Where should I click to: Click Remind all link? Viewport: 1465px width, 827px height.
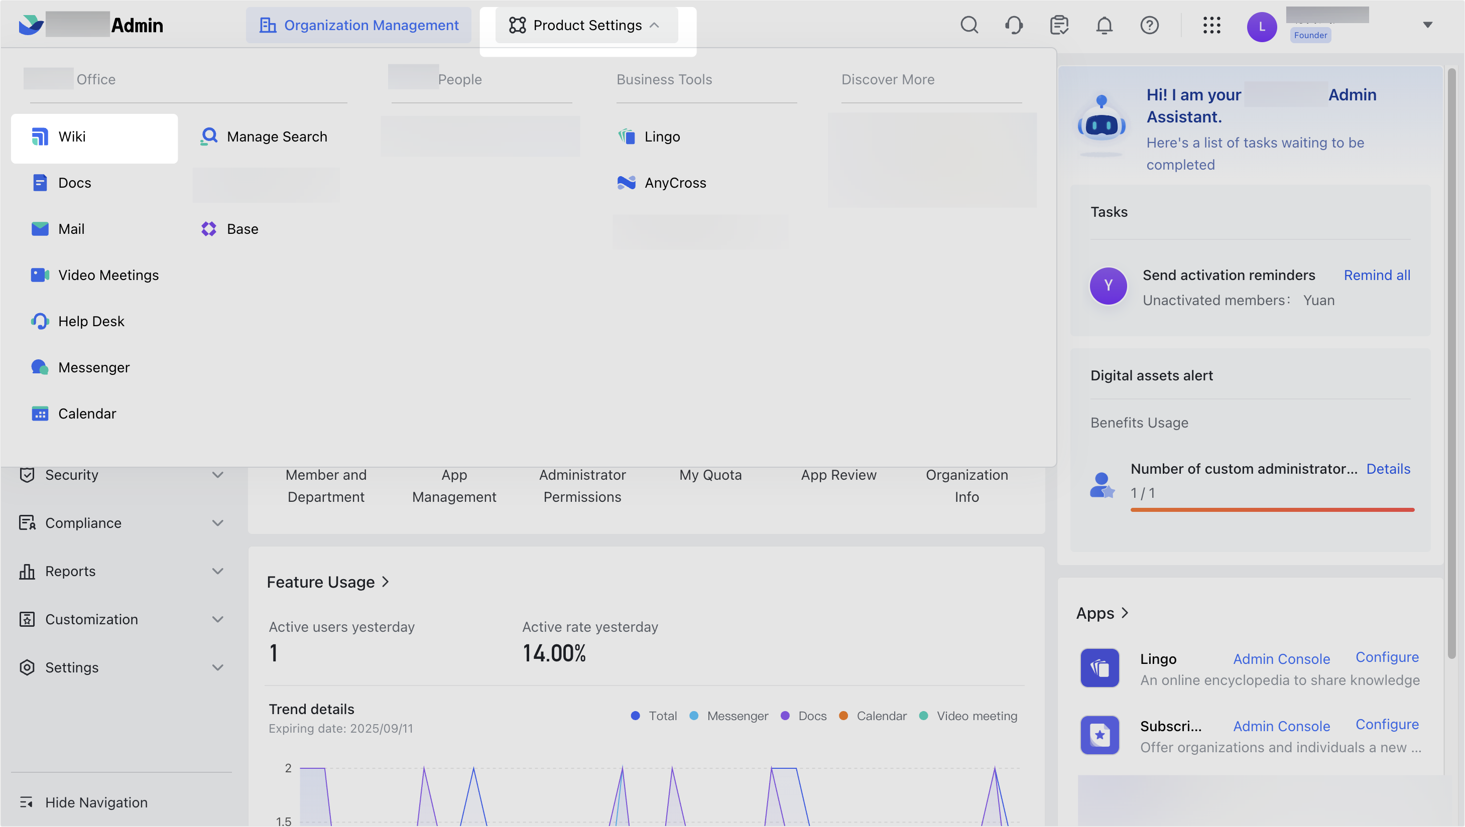pyautogui.click(x=1376, y=275)
